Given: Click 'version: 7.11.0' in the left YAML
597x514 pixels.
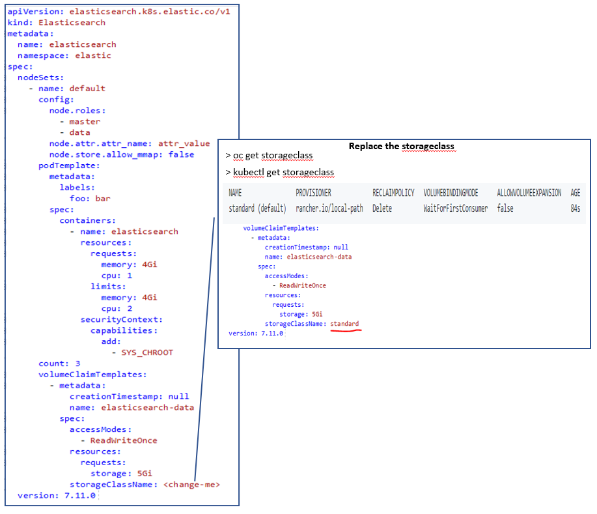Looking at the screenshot, I should pos(57,496).
